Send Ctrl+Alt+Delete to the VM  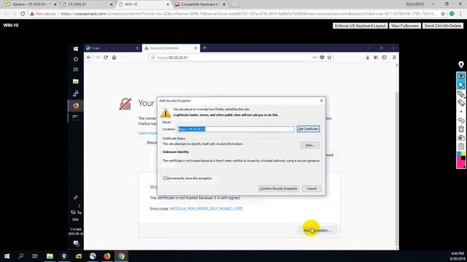(x=443, y=26)
